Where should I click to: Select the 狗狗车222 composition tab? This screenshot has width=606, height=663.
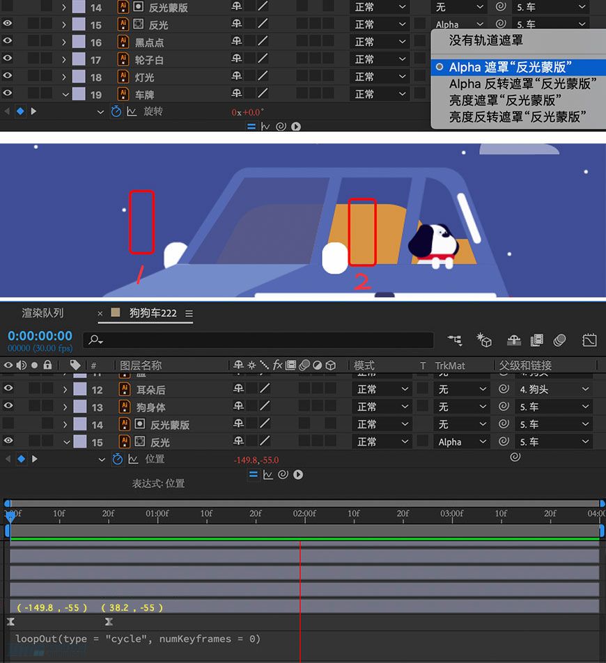pos(153,313)
